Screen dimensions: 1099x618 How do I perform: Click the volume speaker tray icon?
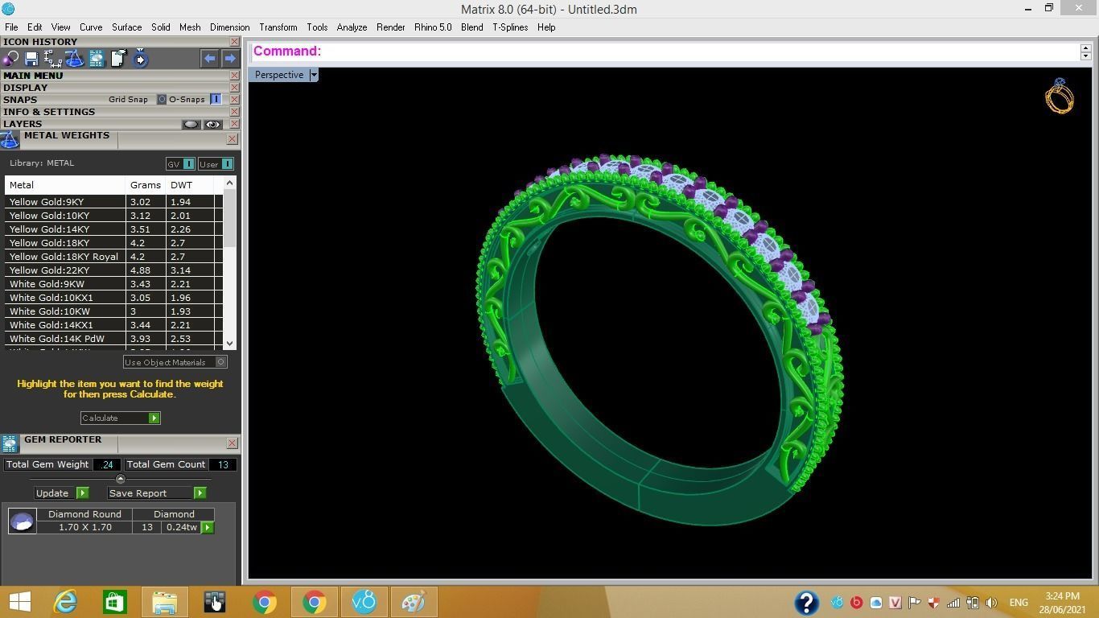point(991,603)
